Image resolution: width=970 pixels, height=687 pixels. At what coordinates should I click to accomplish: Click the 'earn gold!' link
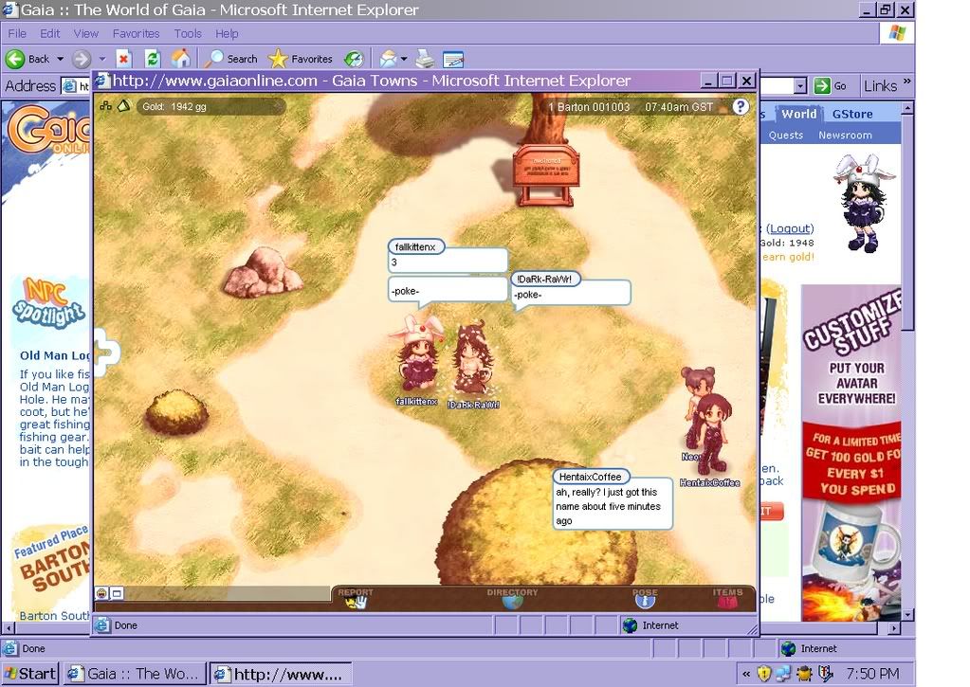[788, 257]
